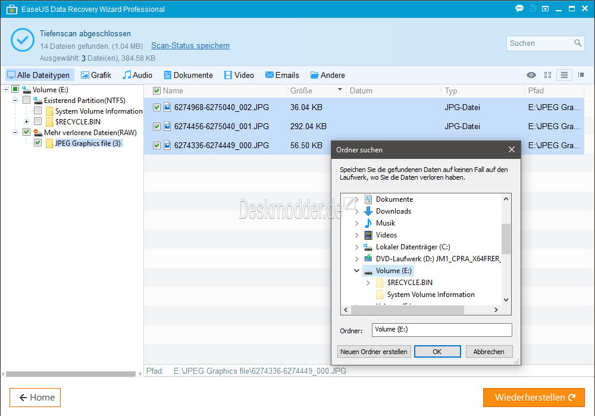Click left tree horizontal scrollbar
595x416 pixels.
point(71,374)
